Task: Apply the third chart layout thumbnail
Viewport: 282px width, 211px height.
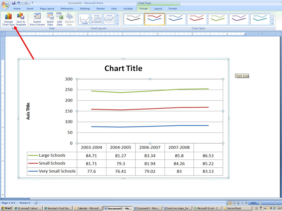Action: pos(109,19)
